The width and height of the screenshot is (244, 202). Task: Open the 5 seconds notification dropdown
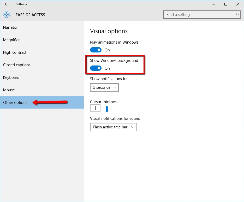[x=104, y=87]
